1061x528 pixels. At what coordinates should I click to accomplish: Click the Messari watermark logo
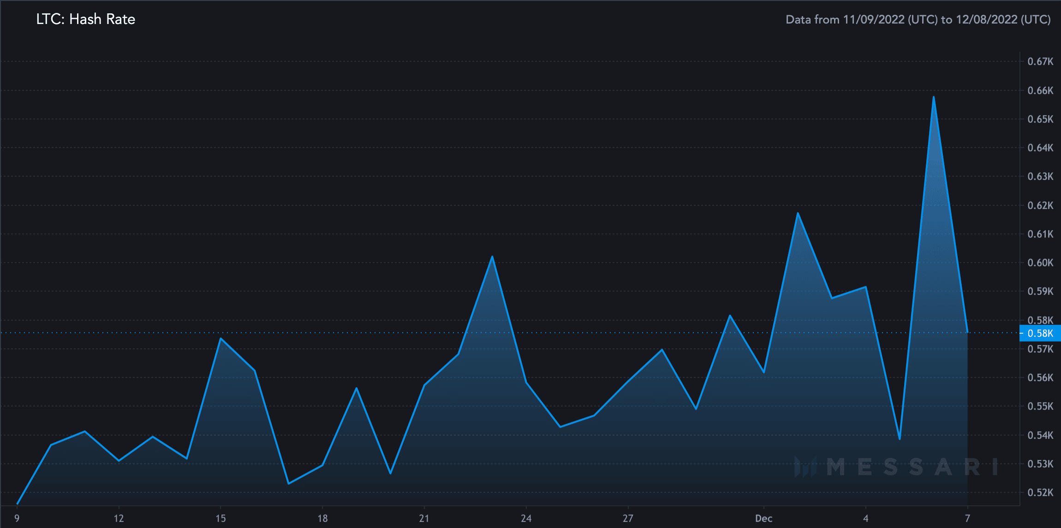(x=896, y=467)
